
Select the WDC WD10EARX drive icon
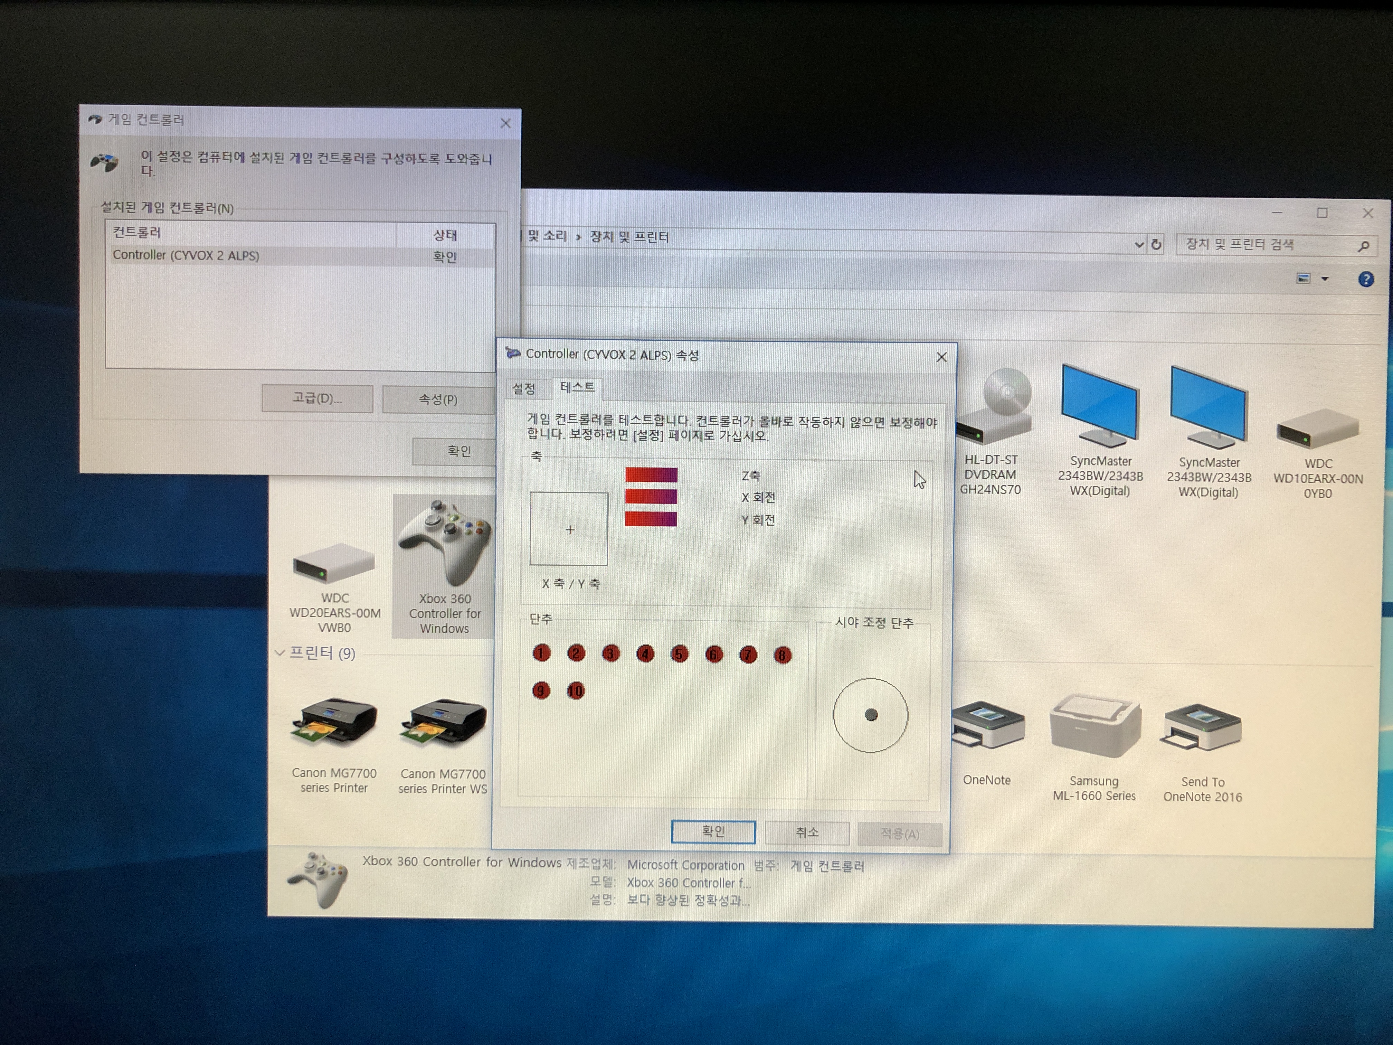[x=1317, y=430]
